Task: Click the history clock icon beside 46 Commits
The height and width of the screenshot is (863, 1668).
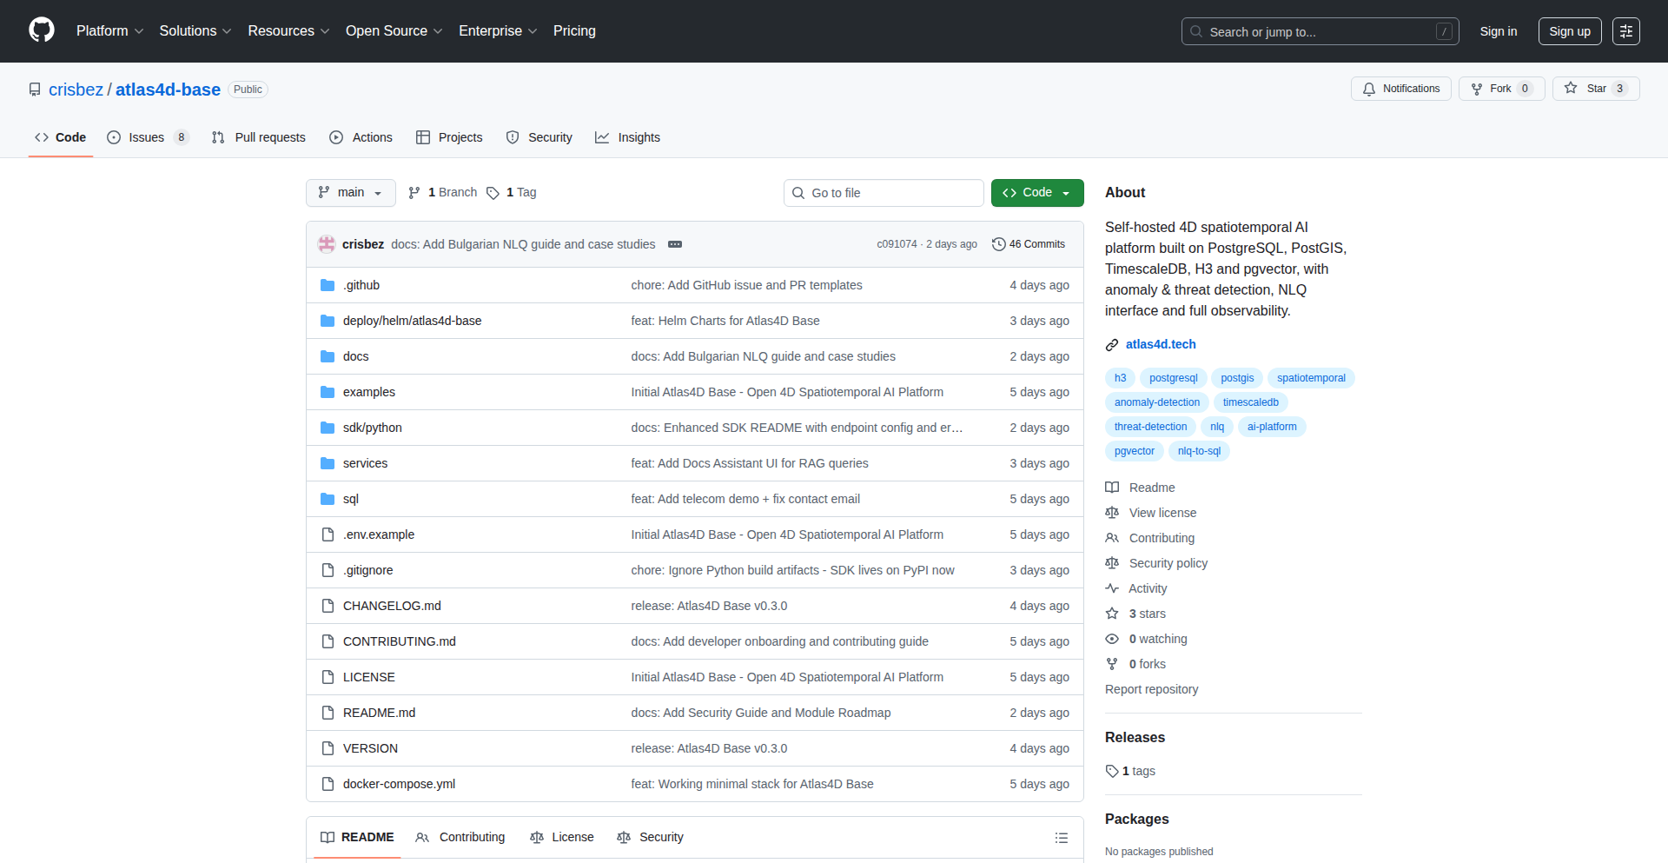Action: pyautogui.click(x=999, y=244)
